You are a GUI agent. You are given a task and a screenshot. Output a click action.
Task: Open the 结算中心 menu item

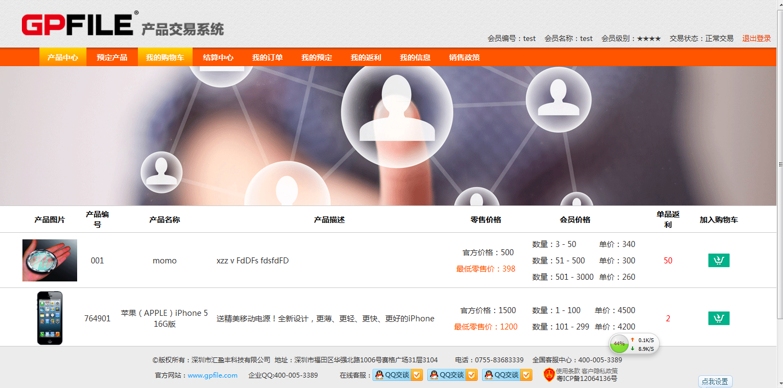218,56
